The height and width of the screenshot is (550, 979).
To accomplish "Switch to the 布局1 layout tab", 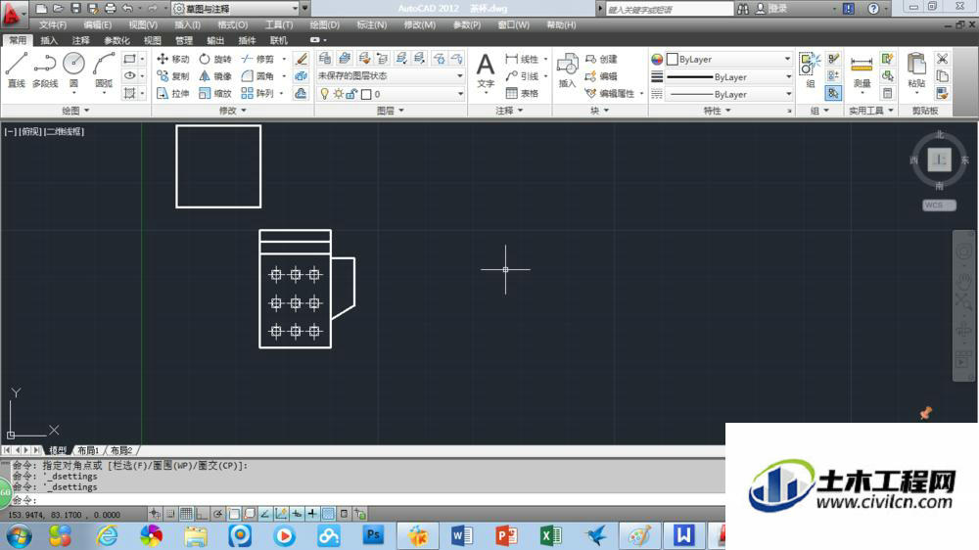I will click(88, 450).
